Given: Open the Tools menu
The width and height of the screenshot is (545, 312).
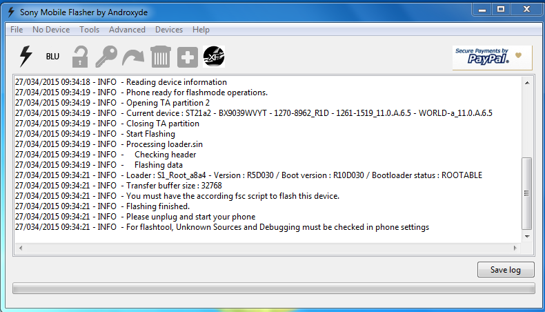Looking at the screenshot, I should [89, 30].
